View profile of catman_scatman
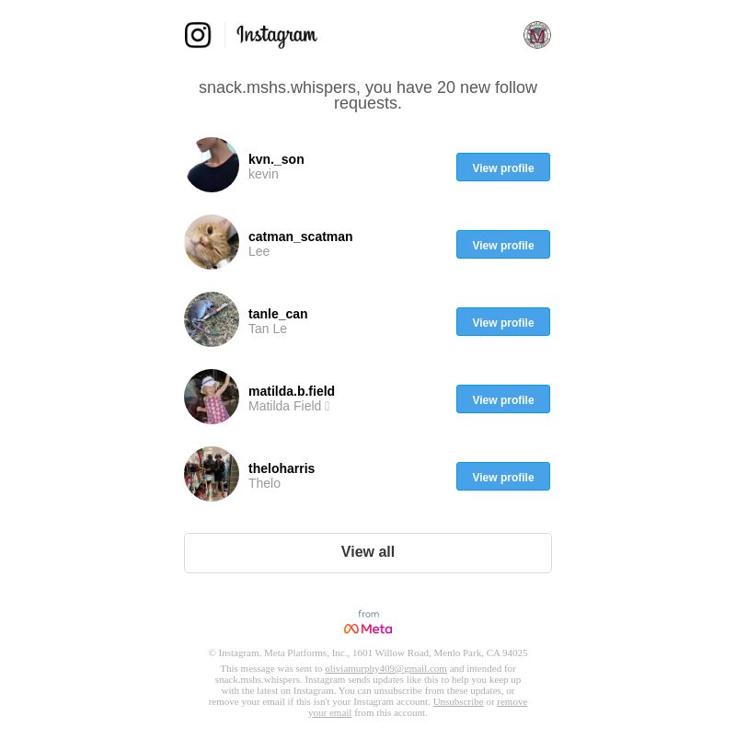Screen dimensions: 736x739 (503, 245)
